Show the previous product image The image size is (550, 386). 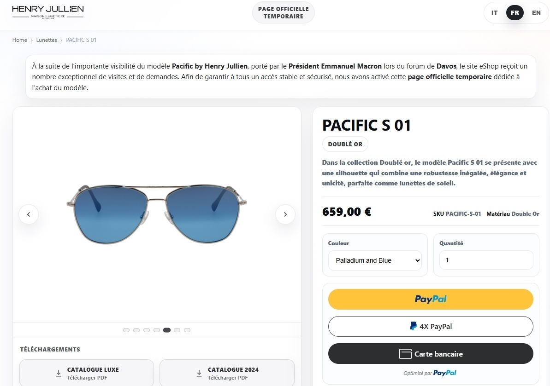coord(29,214)
